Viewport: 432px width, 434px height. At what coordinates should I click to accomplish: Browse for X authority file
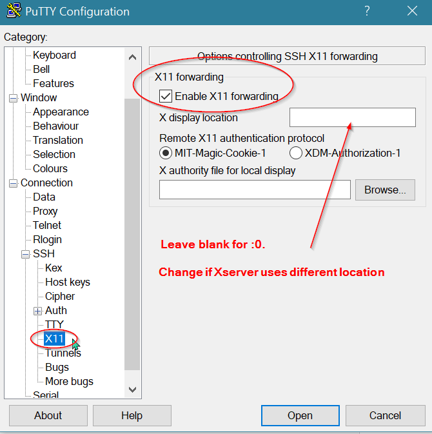click(385, 190)
